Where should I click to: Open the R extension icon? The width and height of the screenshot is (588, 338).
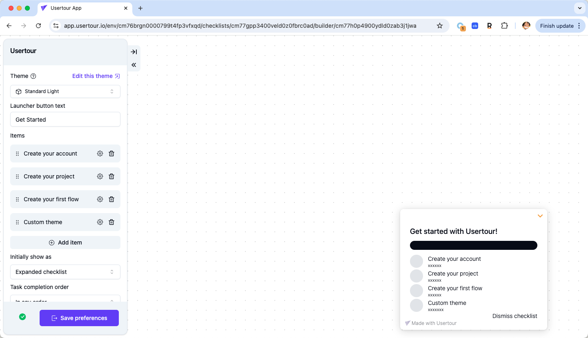point(489,26)
